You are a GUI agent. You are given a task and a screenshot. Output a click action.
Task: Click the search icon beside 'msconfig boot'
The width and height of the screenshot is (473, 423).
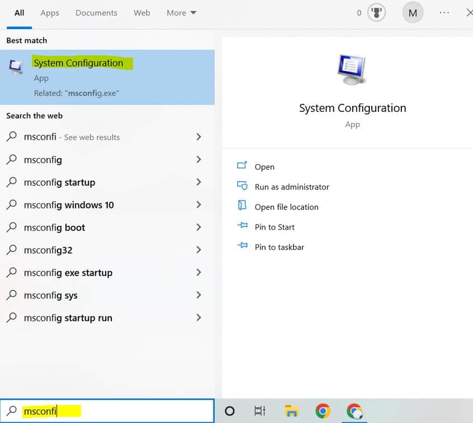[x=12, y=227]
